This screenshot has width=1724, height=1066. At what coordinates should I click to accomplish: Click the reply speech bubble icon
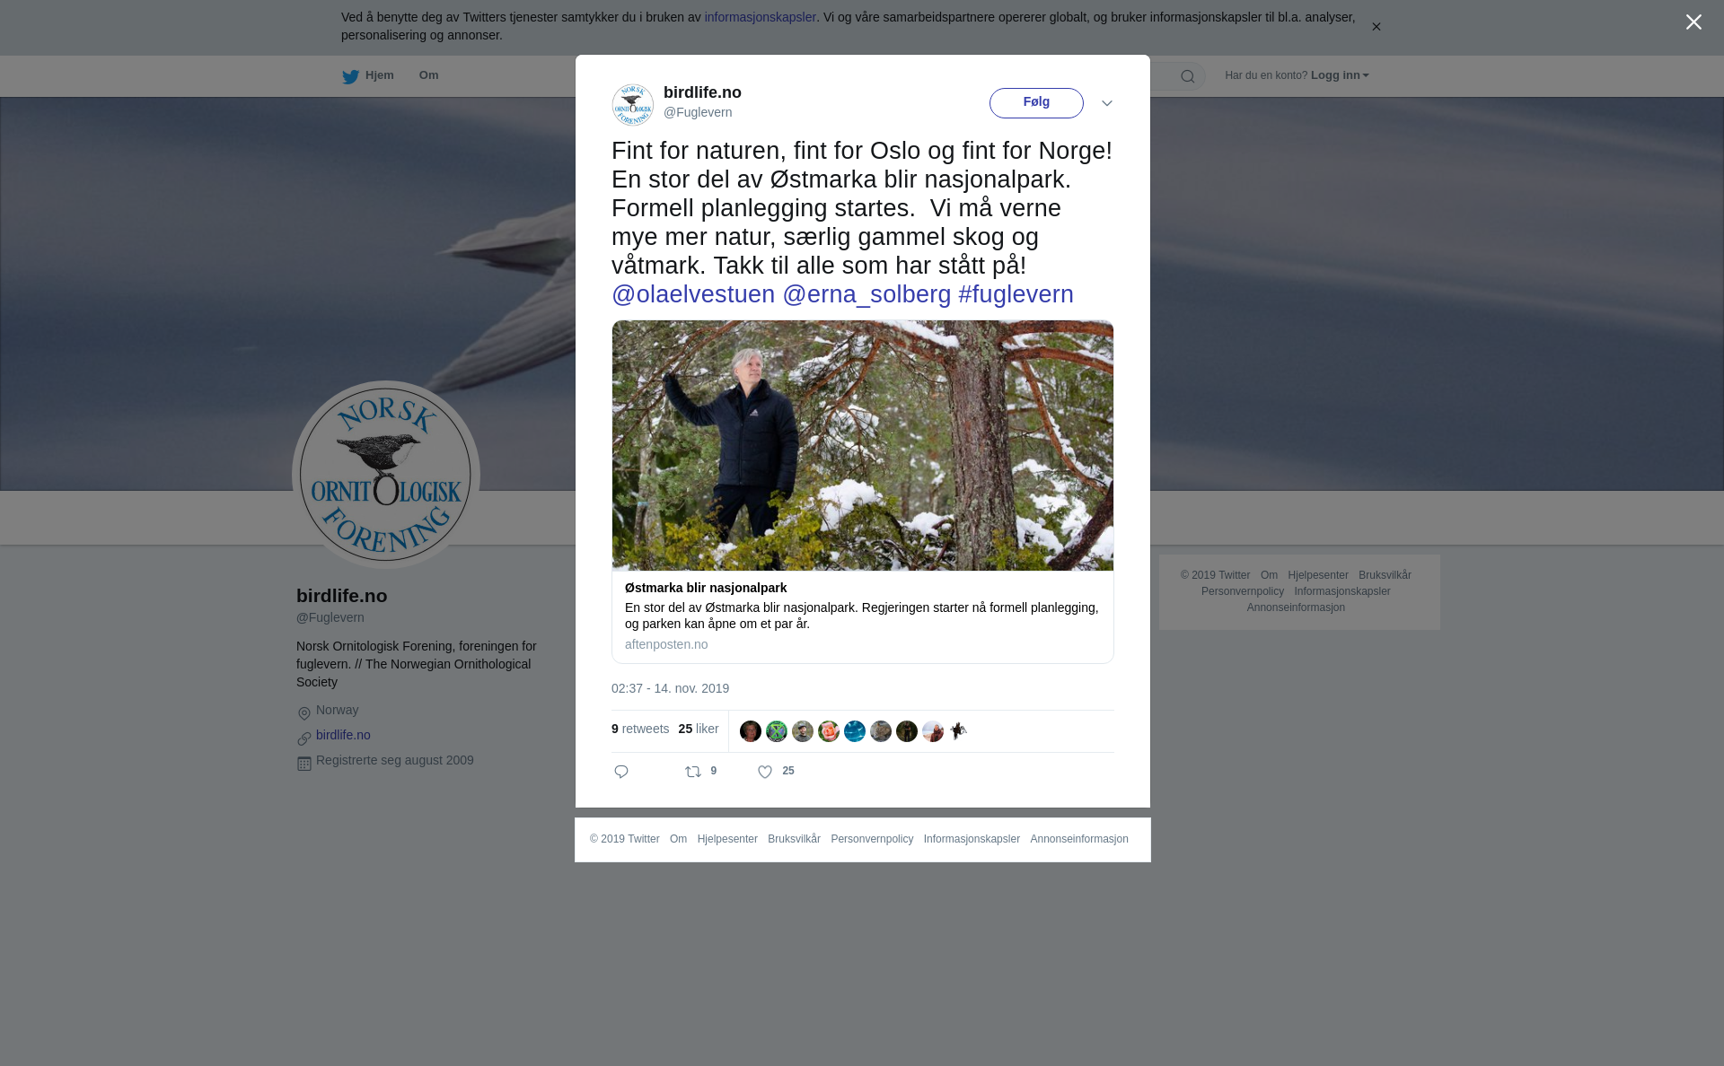[x=621, y=772]
